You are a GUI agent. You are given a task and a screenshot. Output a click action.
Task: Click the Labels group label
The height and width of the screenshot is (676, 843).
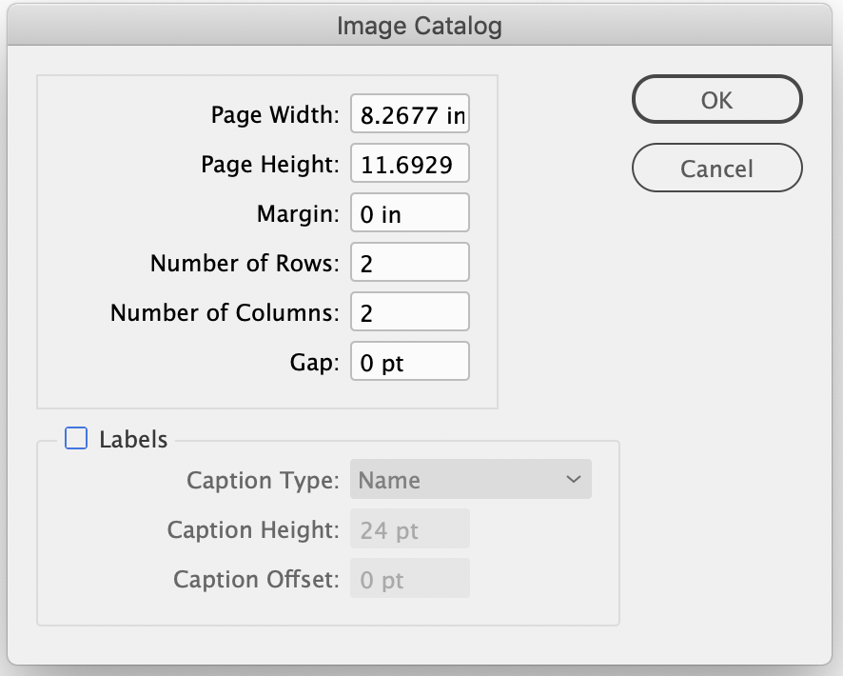click(133, 439)
